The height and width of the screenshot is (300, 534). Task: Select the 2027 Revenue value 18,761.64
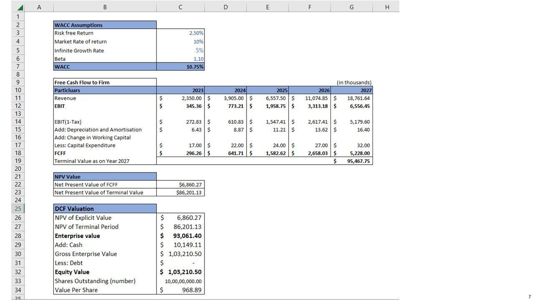(x=352, y=98)
